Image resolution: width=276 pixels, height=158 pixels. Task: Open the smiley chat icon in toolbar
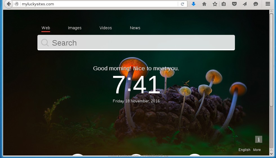[x=255, y=4]
